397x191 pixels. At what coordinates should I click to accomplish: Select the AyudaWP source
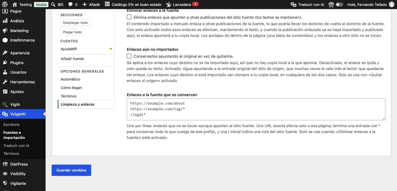(x=69, y=49)
